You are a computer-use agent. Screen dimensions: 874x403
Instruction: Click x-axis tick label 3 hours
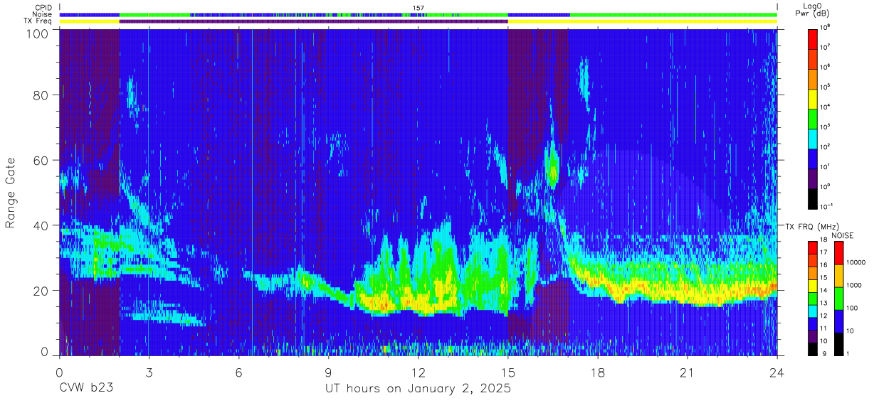[149, 373]
